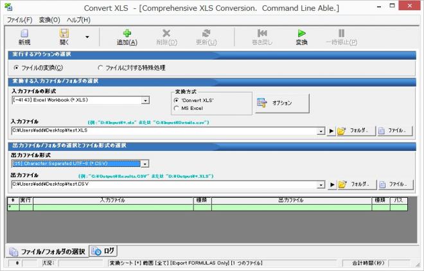Click input ファイル browse button

(395, 131)
